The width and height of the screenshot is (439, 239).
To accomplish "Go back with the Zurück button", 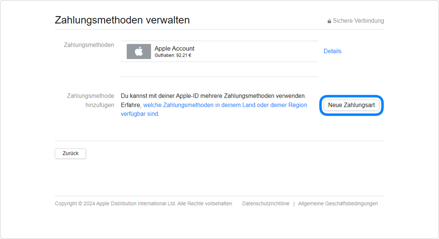I will click(70, 154).
